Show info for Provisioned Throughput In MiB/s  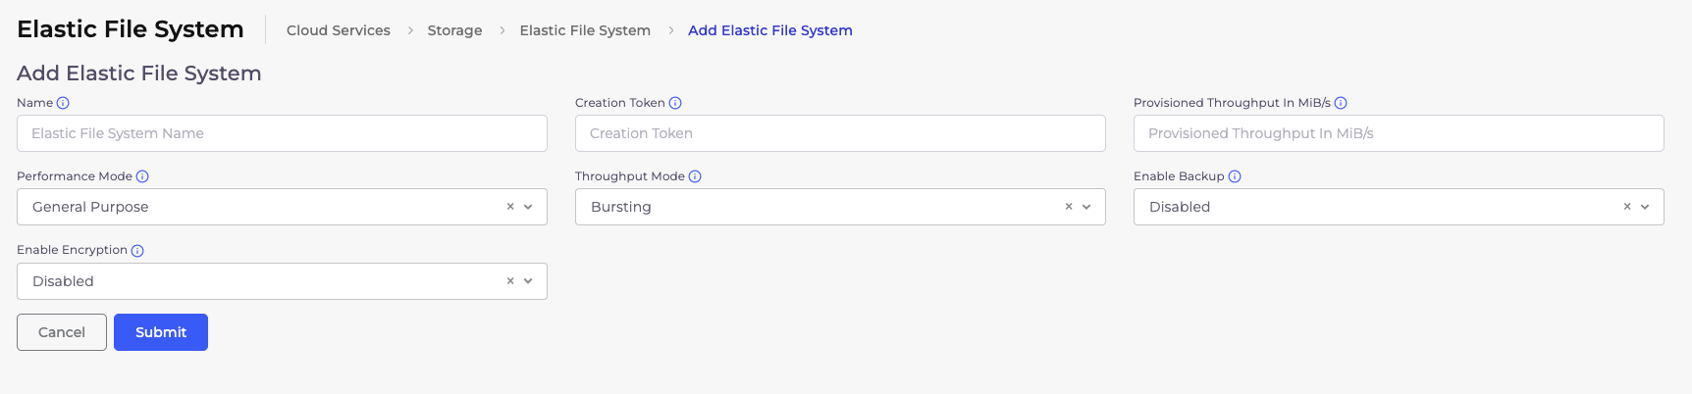(1341, 103)
